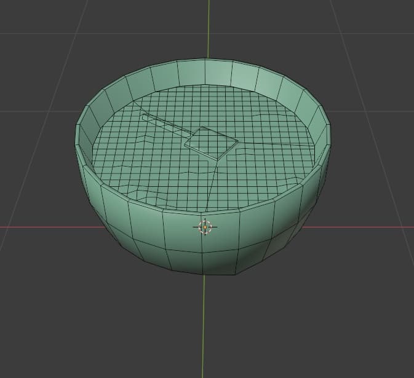Select the square flat head inside the bowl
The height and width of the screenshot is (378, 414).
(x=211, y=143)
